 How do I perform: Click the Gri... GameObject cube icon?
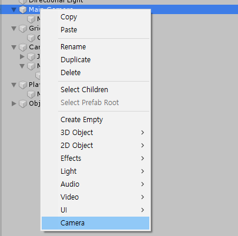(23, 29)
